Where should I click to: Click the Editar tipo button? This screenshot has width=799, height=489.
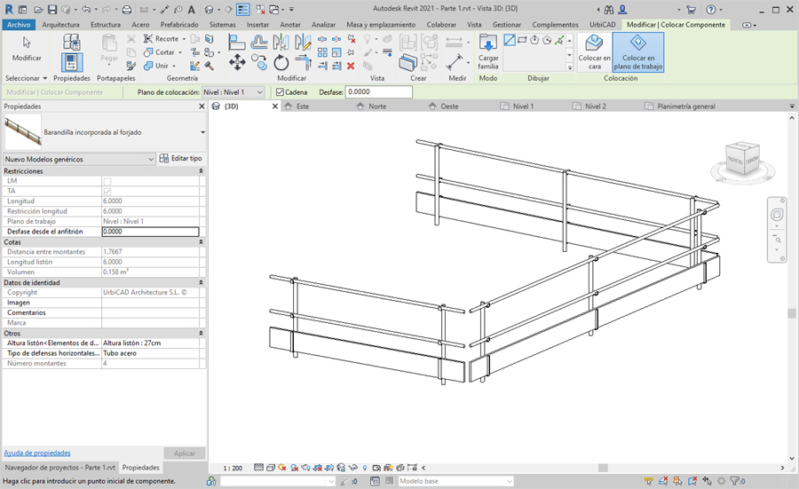(181, 159)
